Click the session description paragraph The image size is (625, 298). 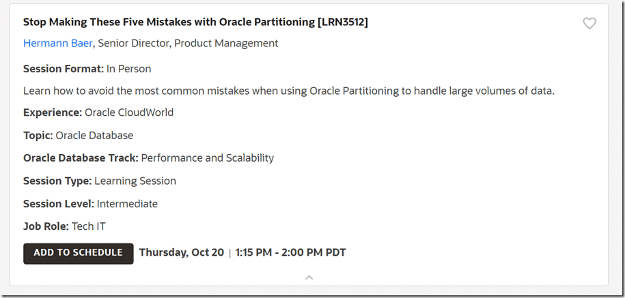[288, 91]
